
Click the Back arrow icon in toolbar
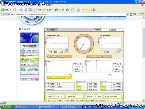pyautogui.click(x=3, y=10)
